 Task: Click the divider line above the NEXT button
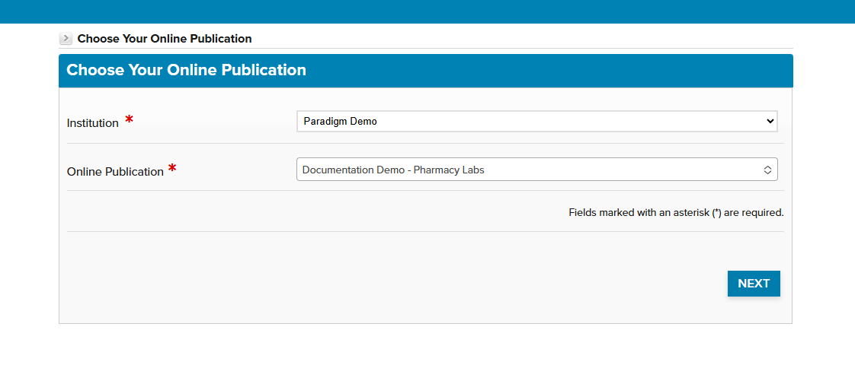425,231
